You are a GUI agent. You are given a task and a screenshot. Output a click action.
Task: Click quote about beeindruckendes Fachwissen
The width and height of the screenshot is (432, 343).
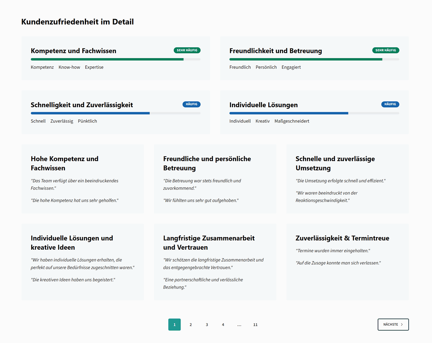75,185
